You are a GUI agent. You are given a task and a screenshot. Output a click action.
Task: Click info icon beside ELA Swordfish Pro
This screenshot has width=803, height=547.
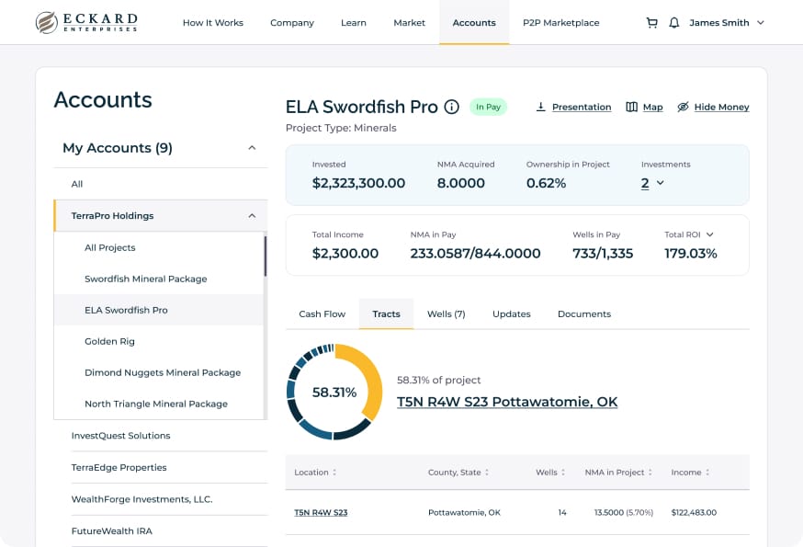[451, 107]
